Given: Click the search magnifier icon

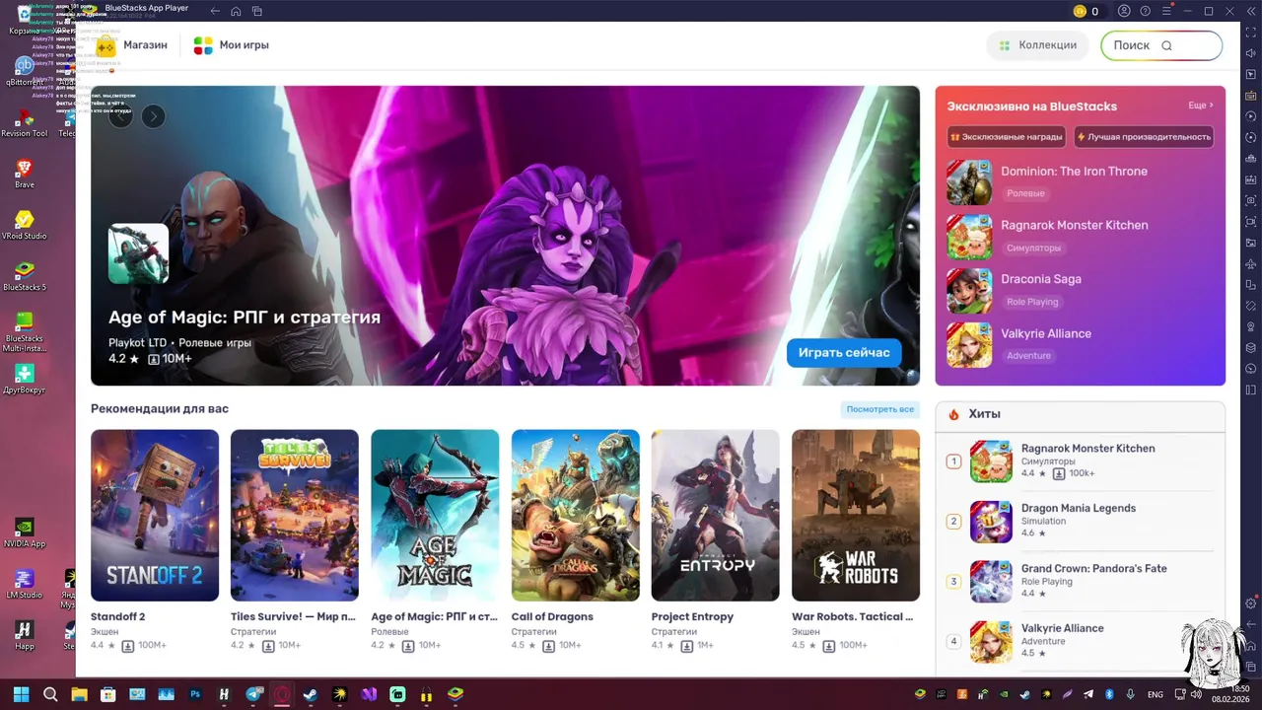Looking at the screenshot, I should point(1166,45).
